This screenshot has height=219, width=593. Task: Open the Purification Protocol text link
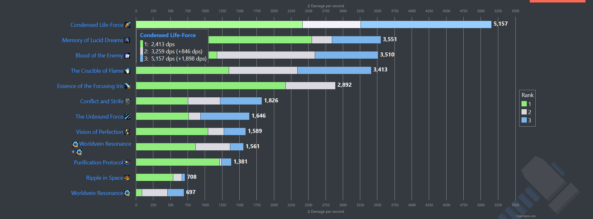(x=98, y=163)
